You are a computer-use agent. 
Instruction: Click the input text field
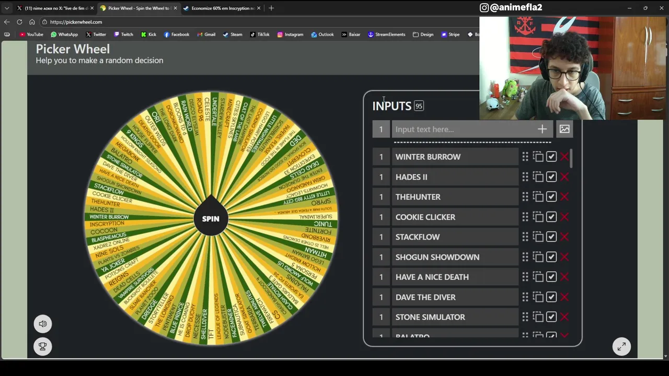(x=463, y=129)
